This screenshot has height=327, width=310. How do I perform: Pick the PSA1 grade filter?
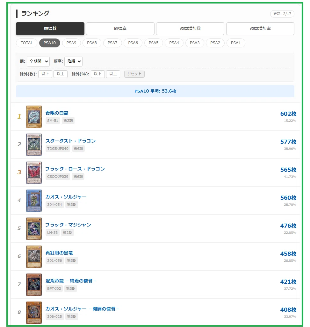pyautogui.click(x=236, y=43)
